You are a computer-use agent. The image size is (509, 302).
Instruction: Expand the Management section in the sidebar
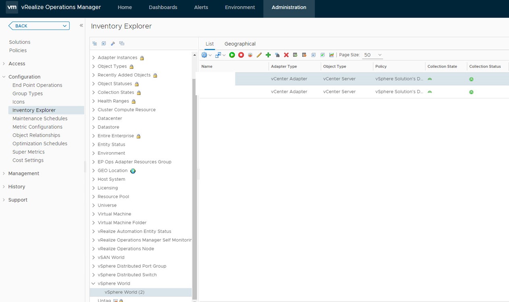[x=4, y=174]
